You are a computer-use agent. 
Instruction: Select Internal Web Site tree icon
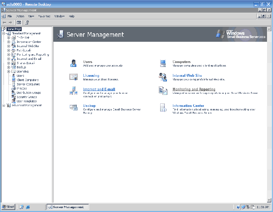click(13, 46)
